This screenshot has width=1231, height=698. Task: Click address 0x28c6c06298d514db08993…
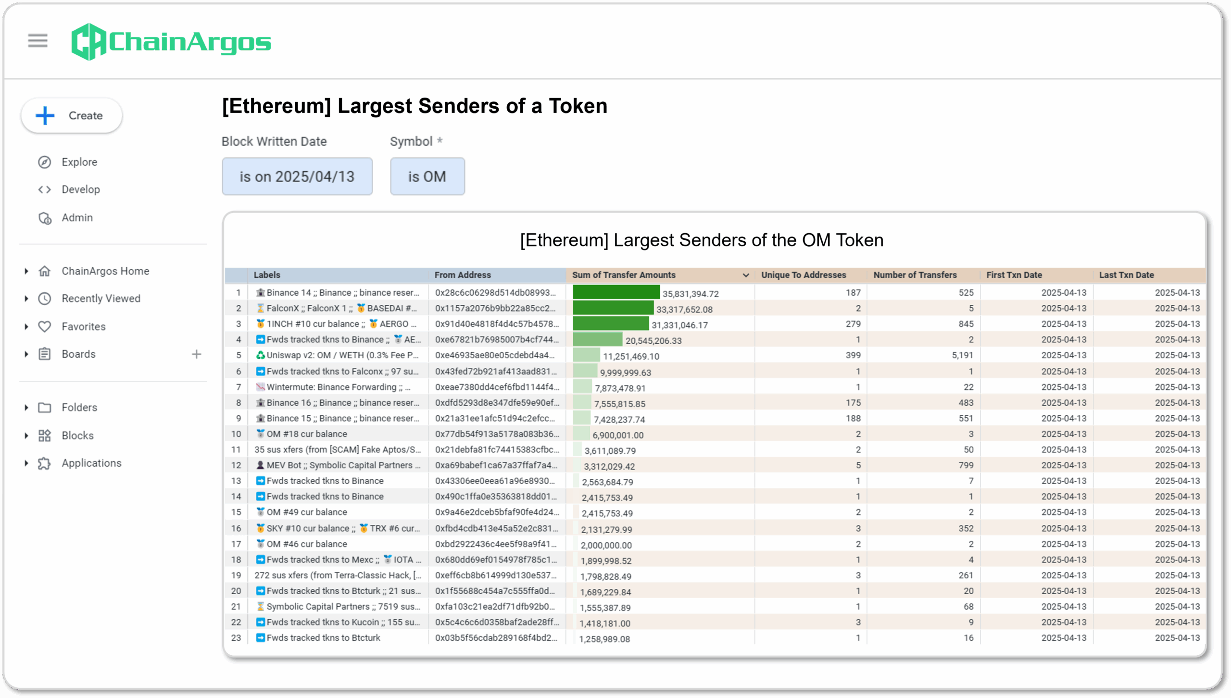(x=495, y=292)
